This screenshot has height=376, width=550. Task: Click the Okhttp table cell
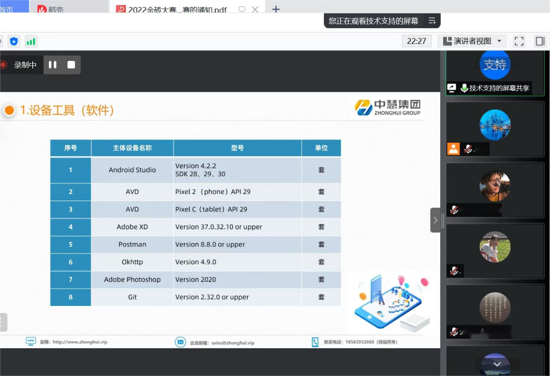132,262
